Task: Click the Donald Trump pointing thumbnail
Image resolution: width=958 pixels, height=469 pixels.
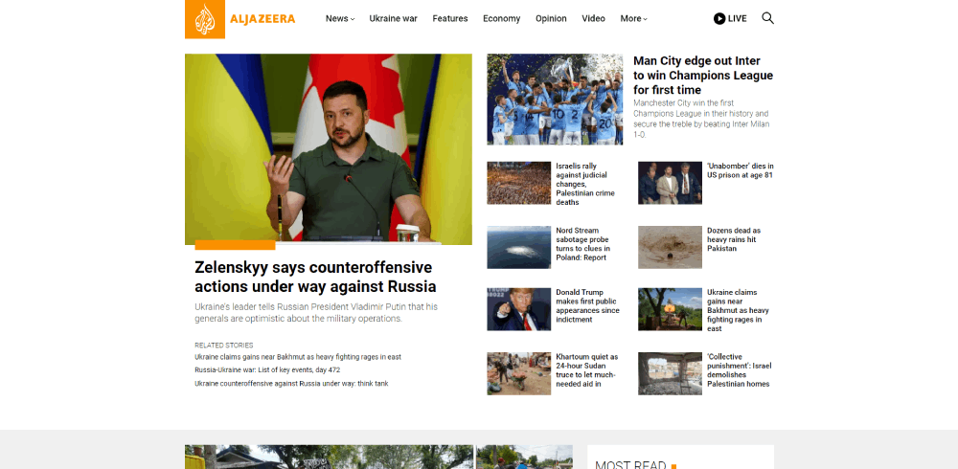Action: tap(518, 309)
